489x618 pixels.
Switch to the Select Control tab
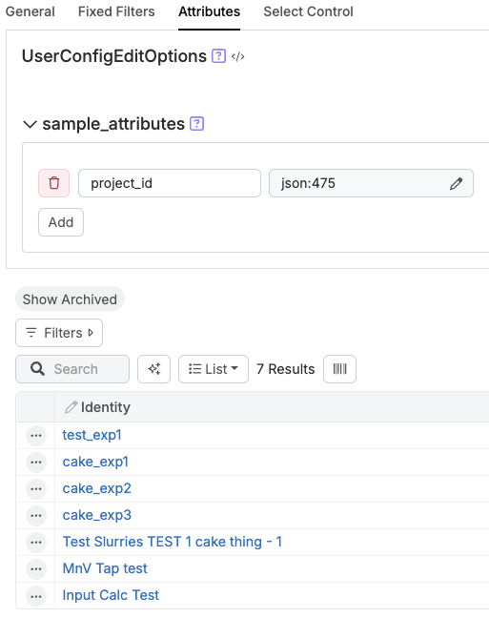[308, 11]
